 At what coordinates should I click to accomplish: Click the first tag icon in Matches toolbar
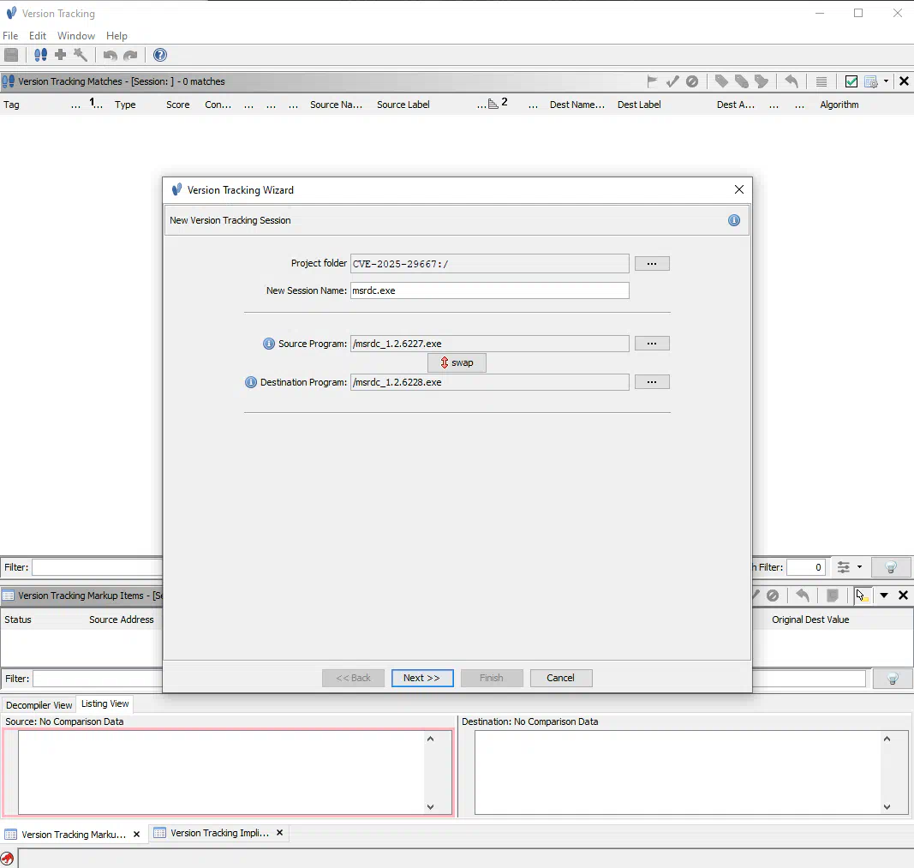click(721, 81)
